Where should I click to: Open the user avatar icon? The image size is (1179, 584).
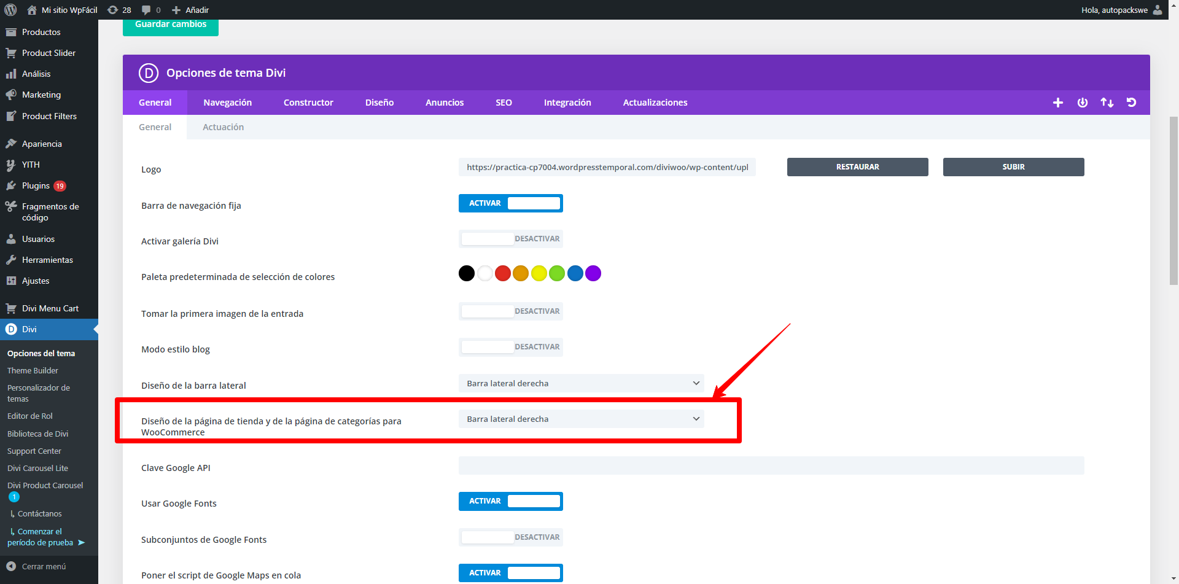pos(1158,10)
